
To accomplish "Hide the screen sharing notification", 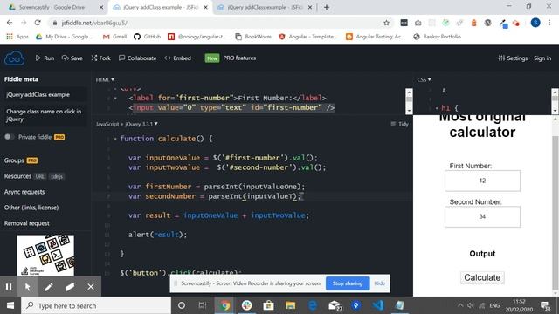I will pyautogui.click(x=380, y=283).
